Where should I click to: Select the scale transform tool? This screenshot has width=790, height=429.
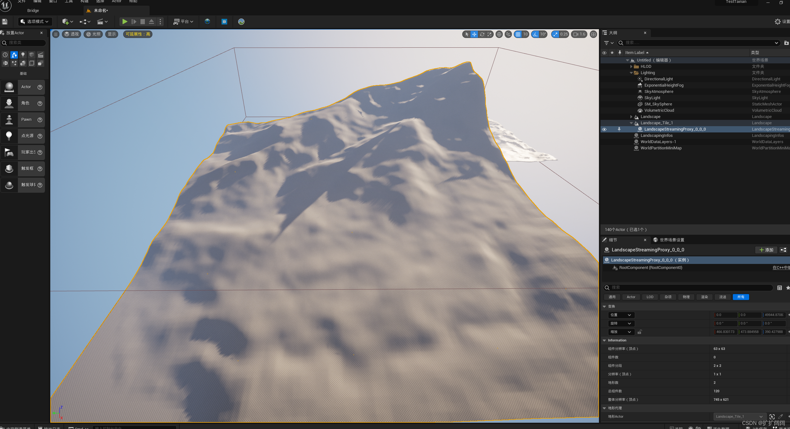coord(490,34)
